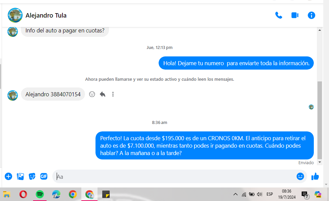This screenshot has width=329, height=201.
Task: Attach a photo file to the message
Action: point(20,176)
